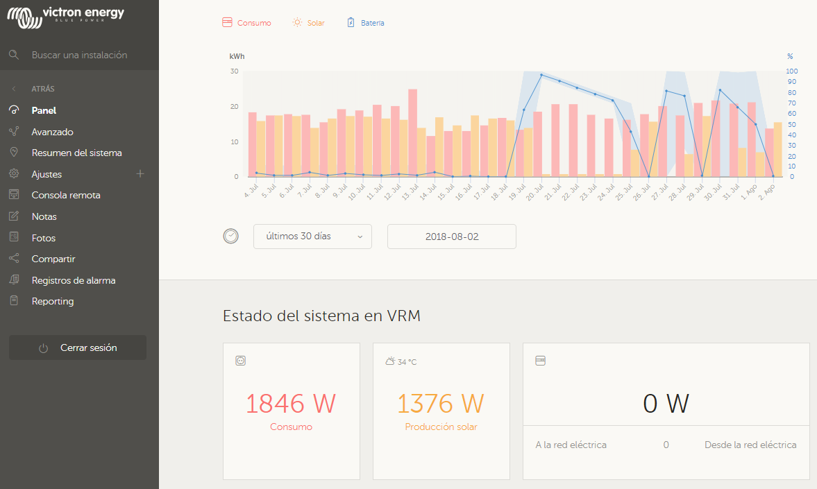Click the gauge icon on the Consumo tile
This screenshot has height=489, width=817.
[240, 361]
